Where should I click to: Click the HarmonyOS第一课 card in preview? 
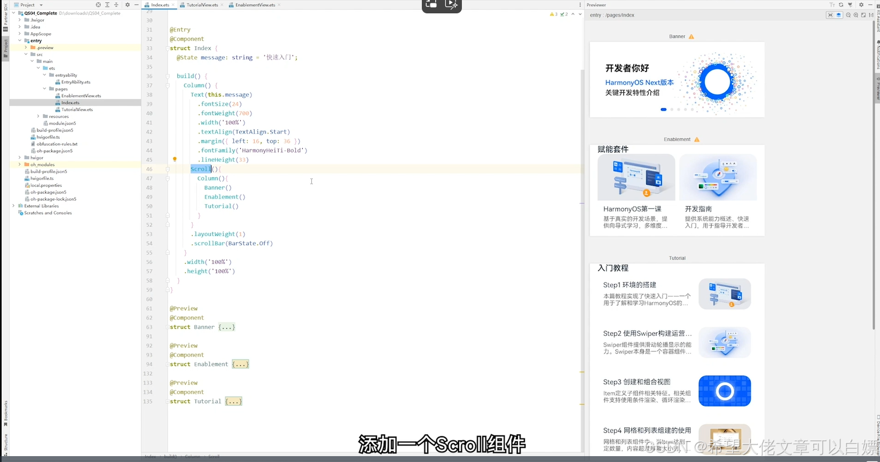tap(636, 193)
